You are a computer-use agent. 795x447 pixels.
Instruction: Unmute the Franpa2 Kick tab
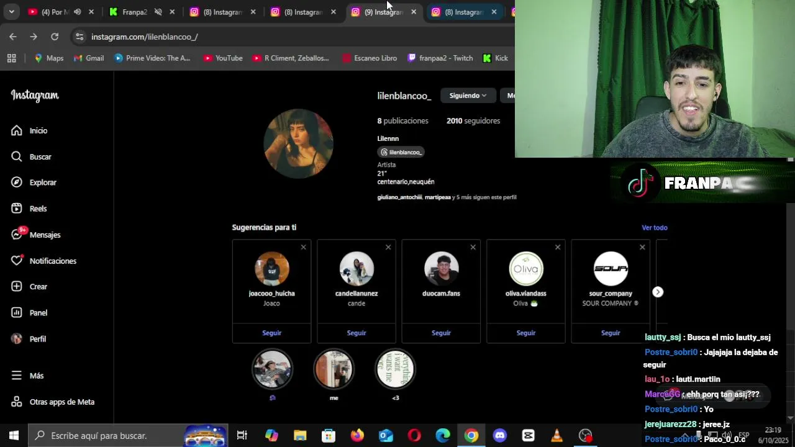point(158,12)
